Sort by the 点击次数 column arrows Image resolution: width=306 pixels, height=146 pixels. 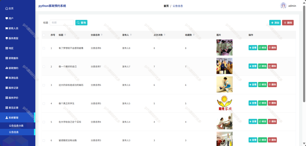coord(165,35)
